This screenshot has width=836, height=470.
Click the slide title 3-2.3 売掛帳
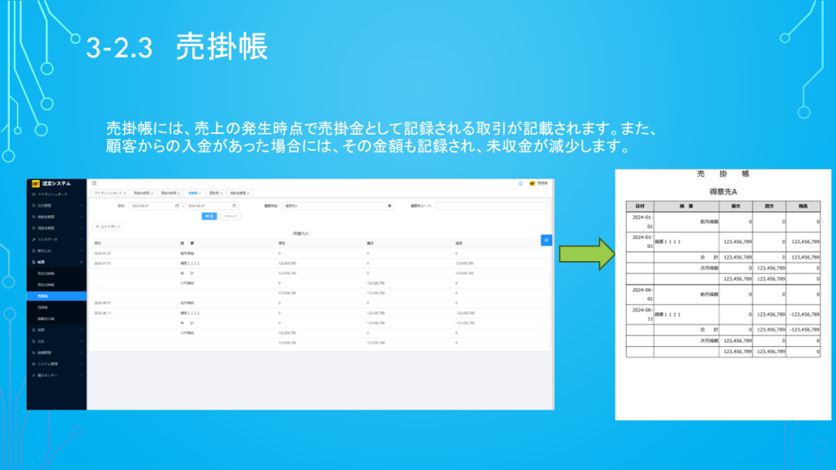click(177, 47)
